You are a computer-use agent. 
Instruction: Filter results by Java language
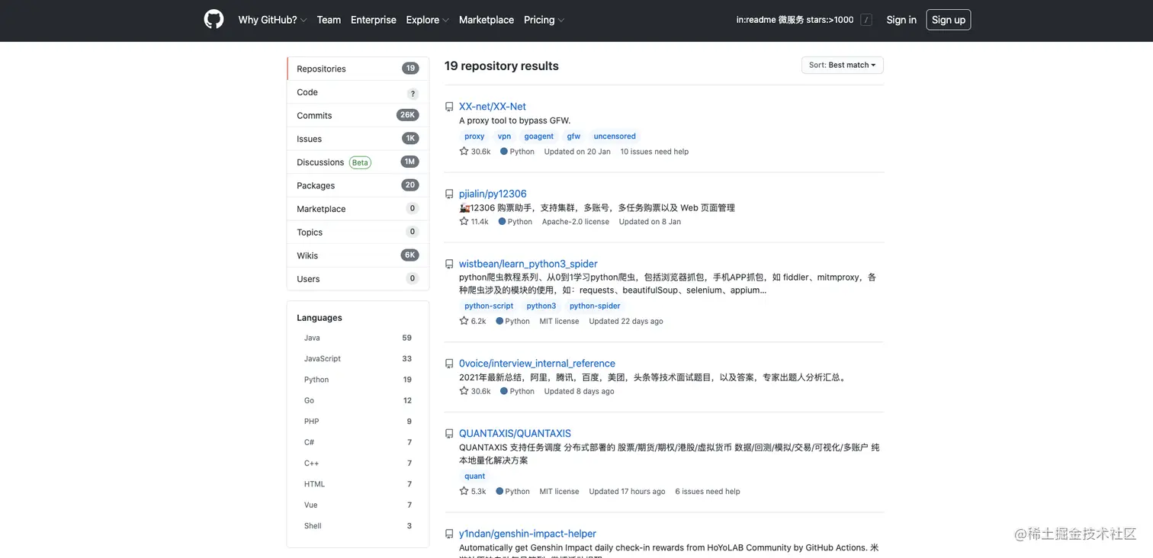click(358, 338)
